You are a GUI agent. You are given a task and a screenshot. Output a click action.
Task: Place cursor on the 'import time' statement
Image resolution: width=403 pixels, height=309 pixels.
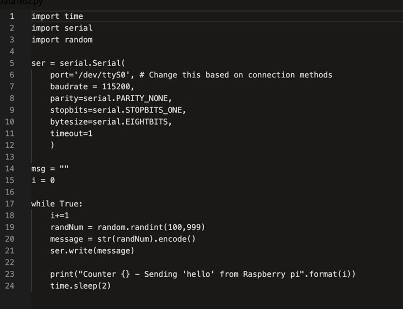point(57,16)
